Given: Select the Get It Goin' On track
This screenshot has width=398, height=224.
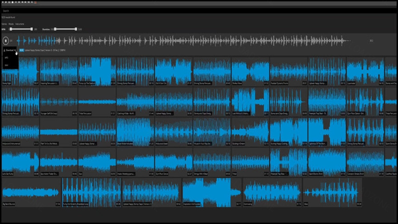Looking at the screenshot, I should [x=174, y=71].
